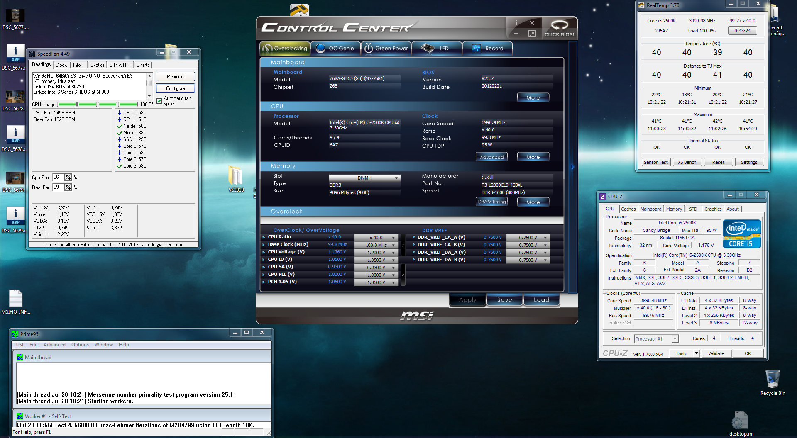Viewport: 797px width, 438px height.
Task: Click the RealTemp title bar icon
Action: click(641, 5)
